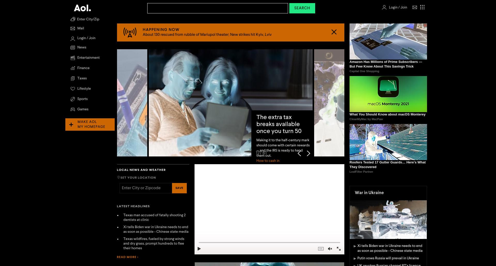
Task: Click the previous slide thumbnail on left
Action: click(132, 103)
